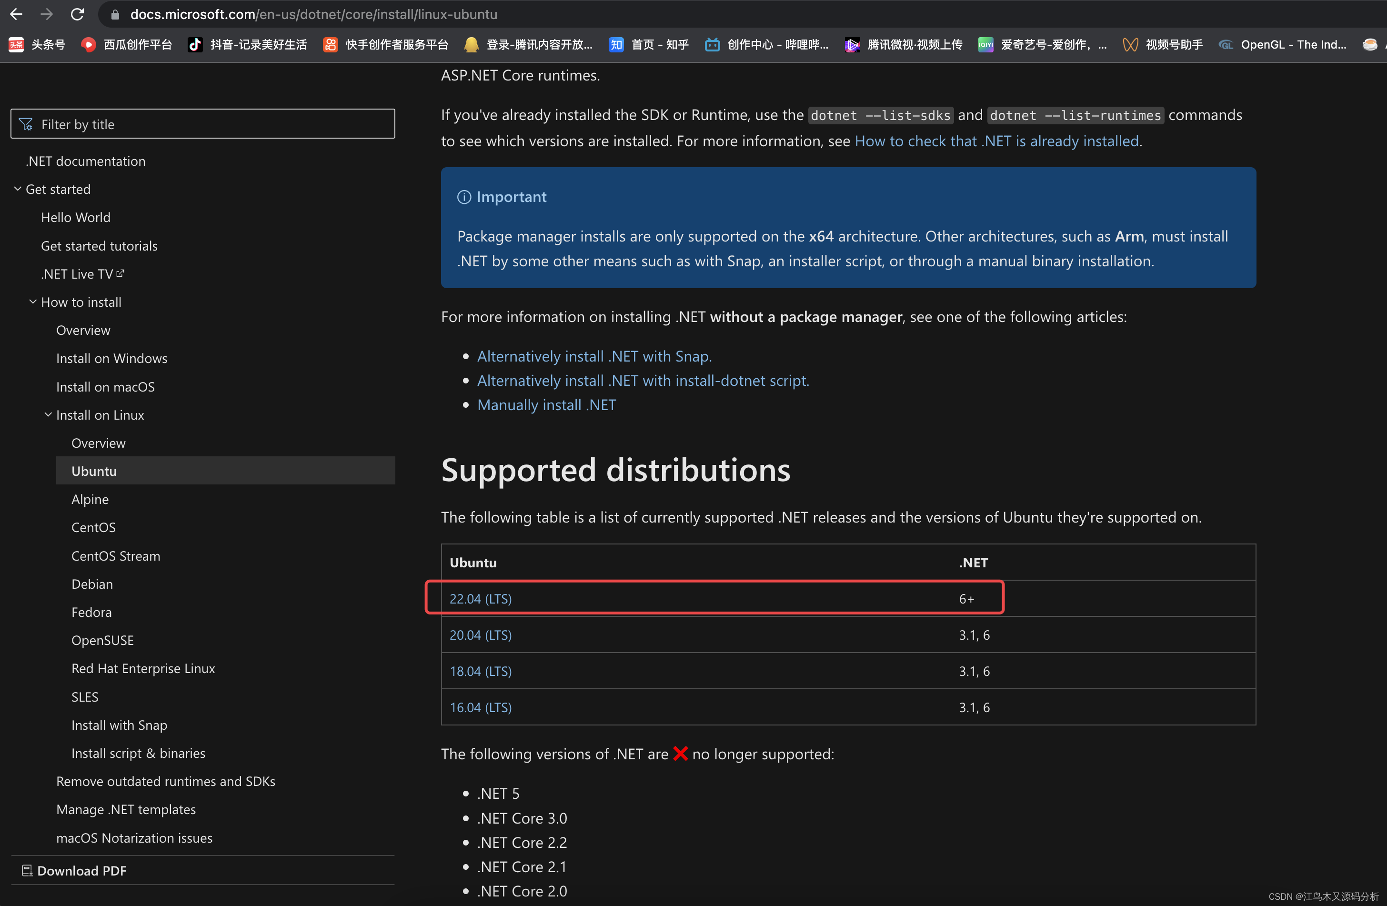
Task: Click the browser forward navigation arrow
Action: click(47, 15)
